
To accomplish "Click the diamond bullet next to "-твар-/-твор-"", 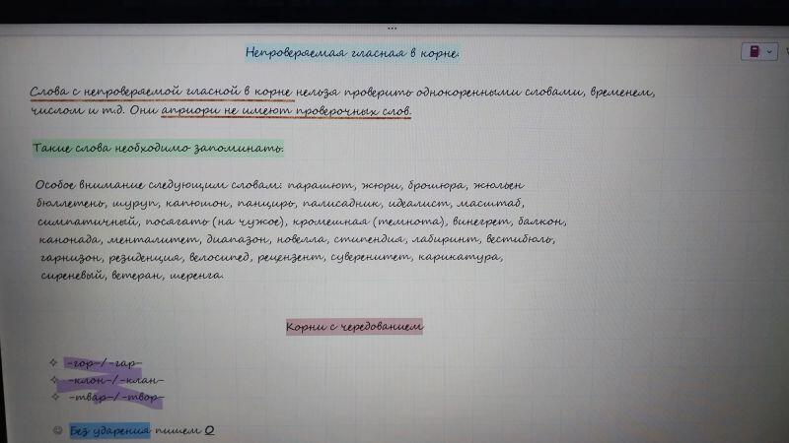I will [53, 396].
